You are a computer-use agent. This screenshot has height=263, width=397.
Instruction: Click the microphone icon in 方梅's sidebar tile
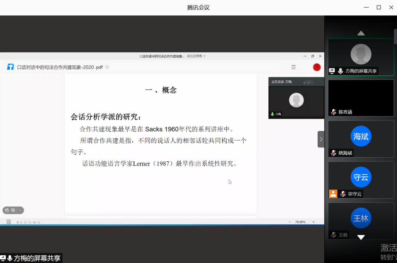tap(340, 71)
